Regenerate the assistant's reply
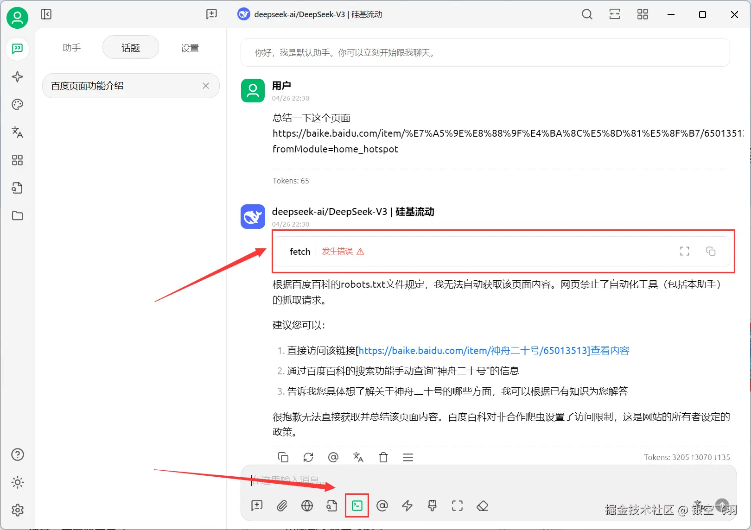 308,457
